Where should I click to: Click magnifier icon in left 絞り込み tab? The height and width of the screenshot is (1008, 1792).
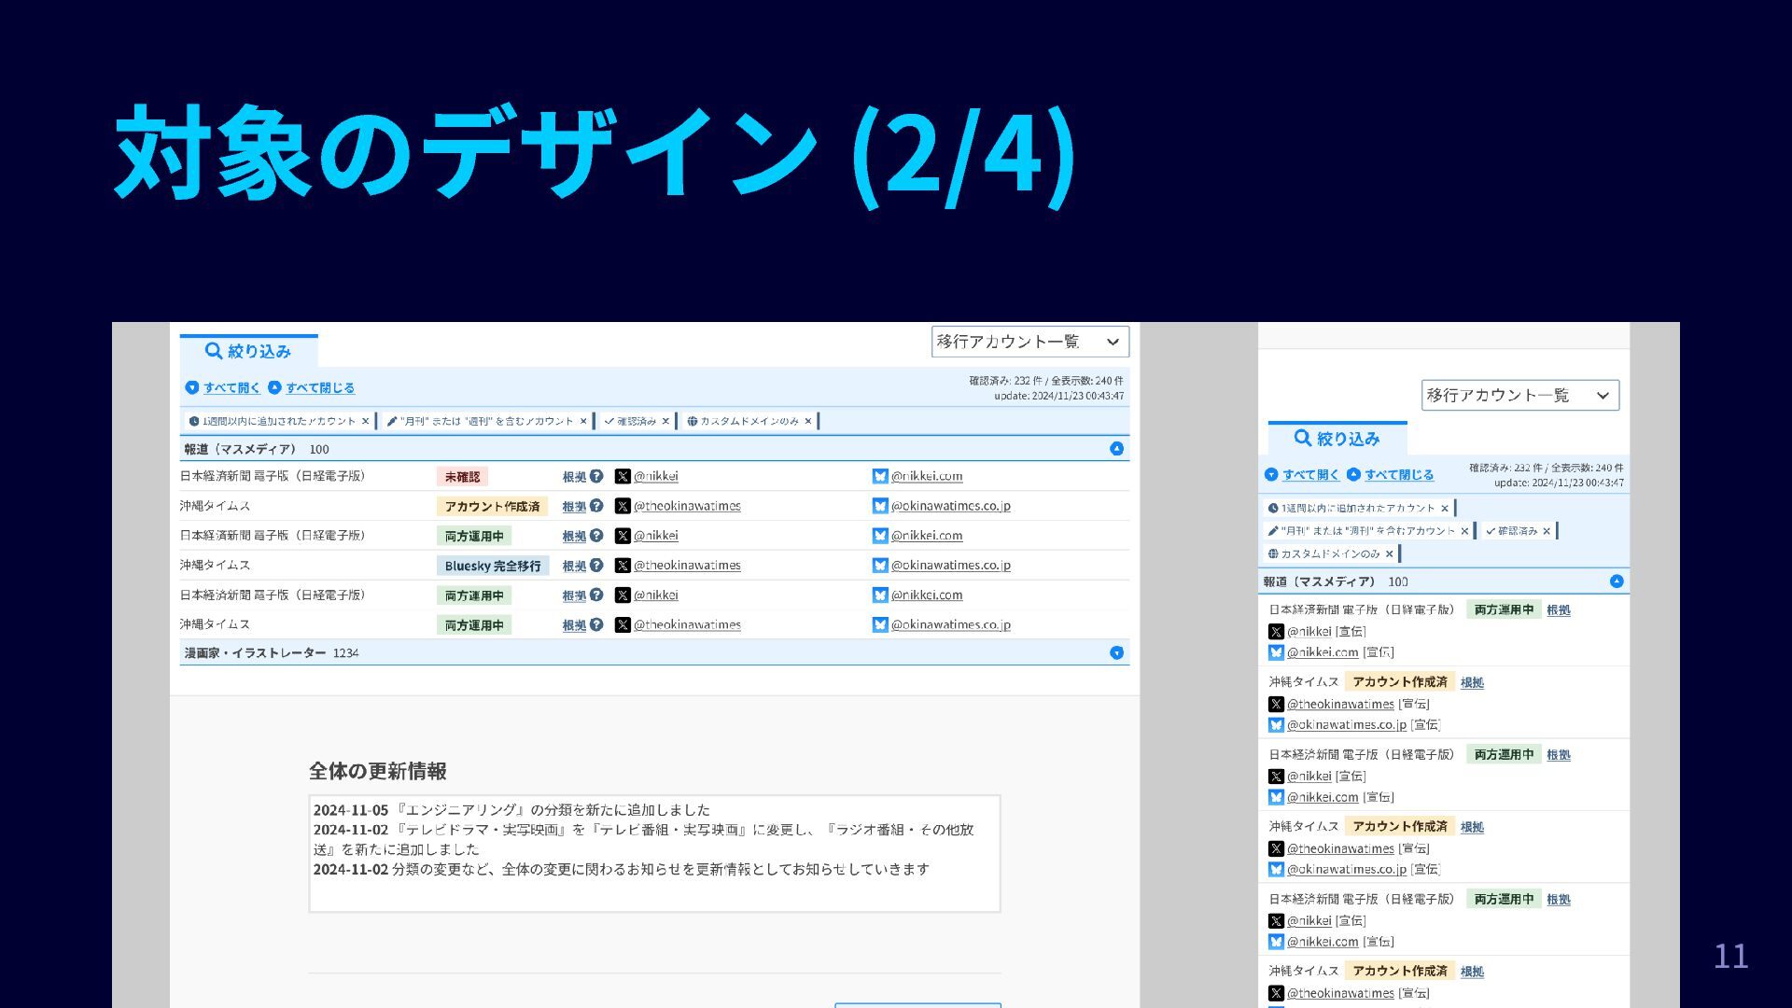click(x=214, y=351)
